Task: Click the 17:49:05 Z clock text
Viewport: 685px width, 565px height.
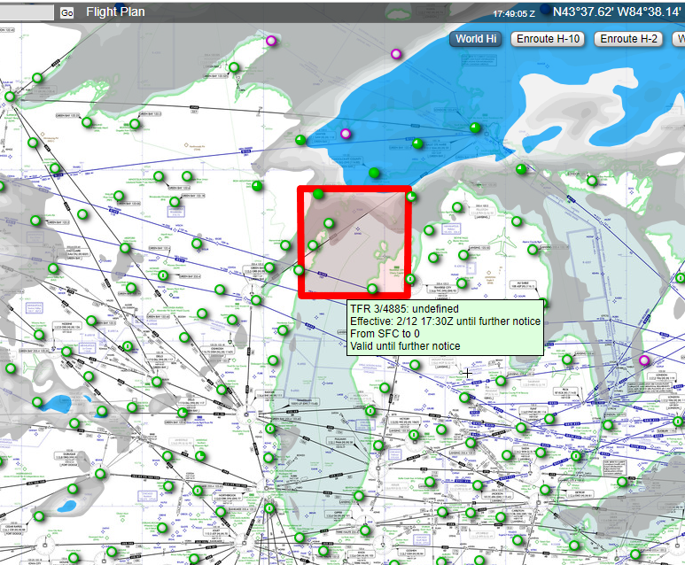Action: pyautogui.click(x=514, y=13)
